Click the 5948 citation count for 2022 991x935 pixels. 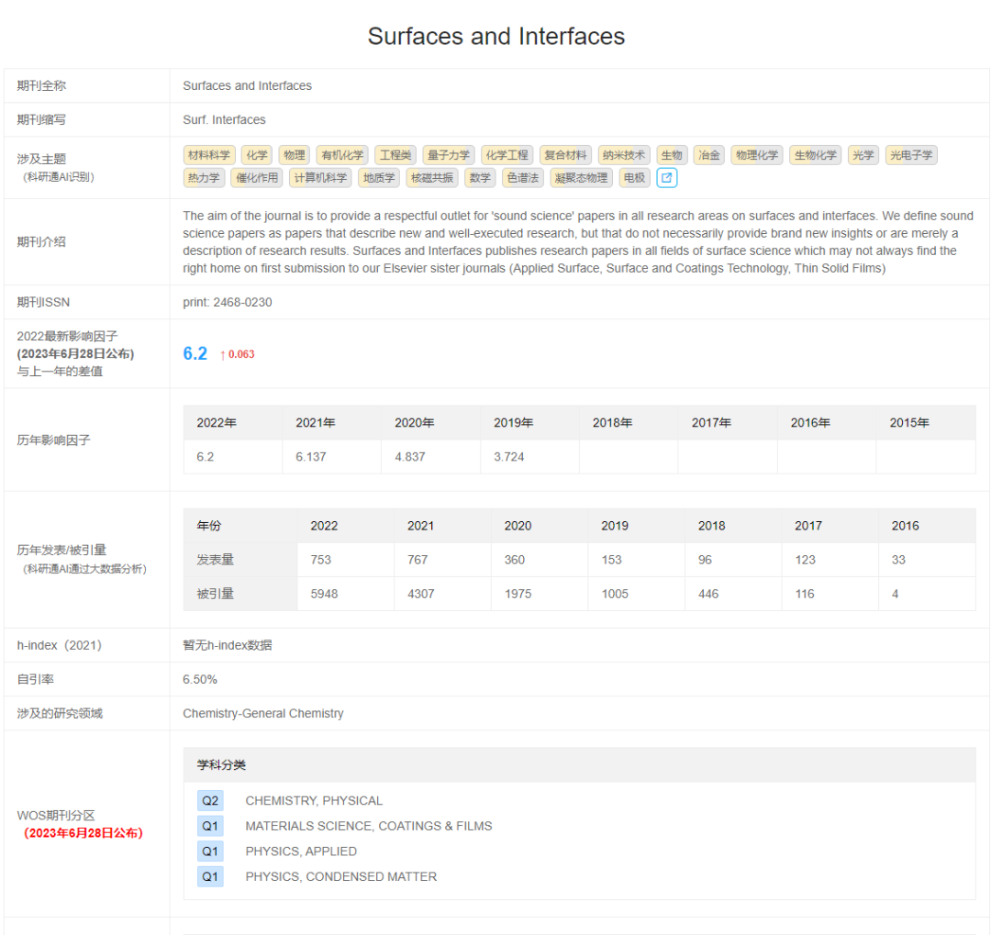tap(324, 594)
